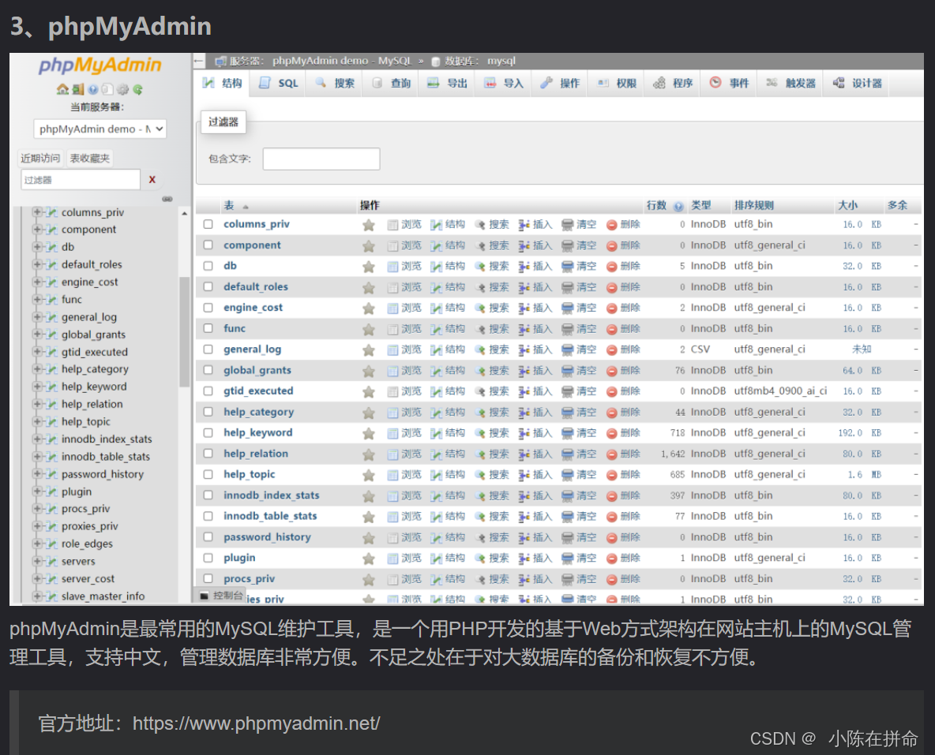Check the innodb_index_stats checkbox
Screen dimensions: 935x755
pyautogui.click(x=208, y=495)
